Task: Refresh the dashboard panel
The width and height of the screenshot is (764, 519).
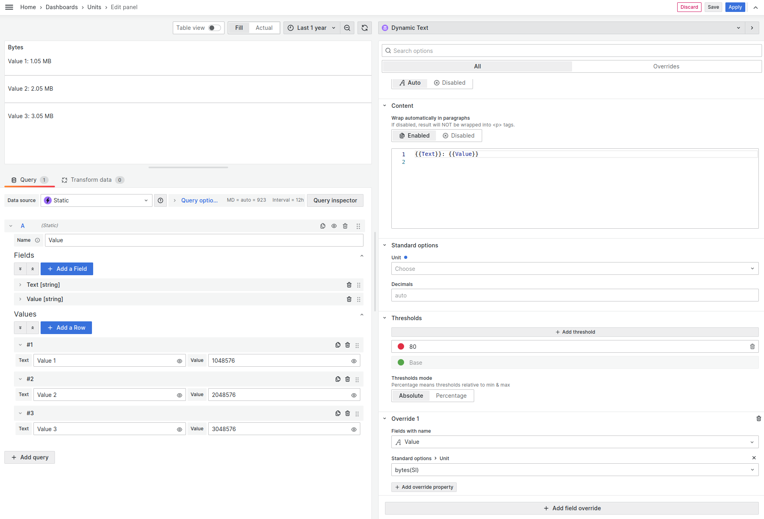Action: click(x=364, y=28)
